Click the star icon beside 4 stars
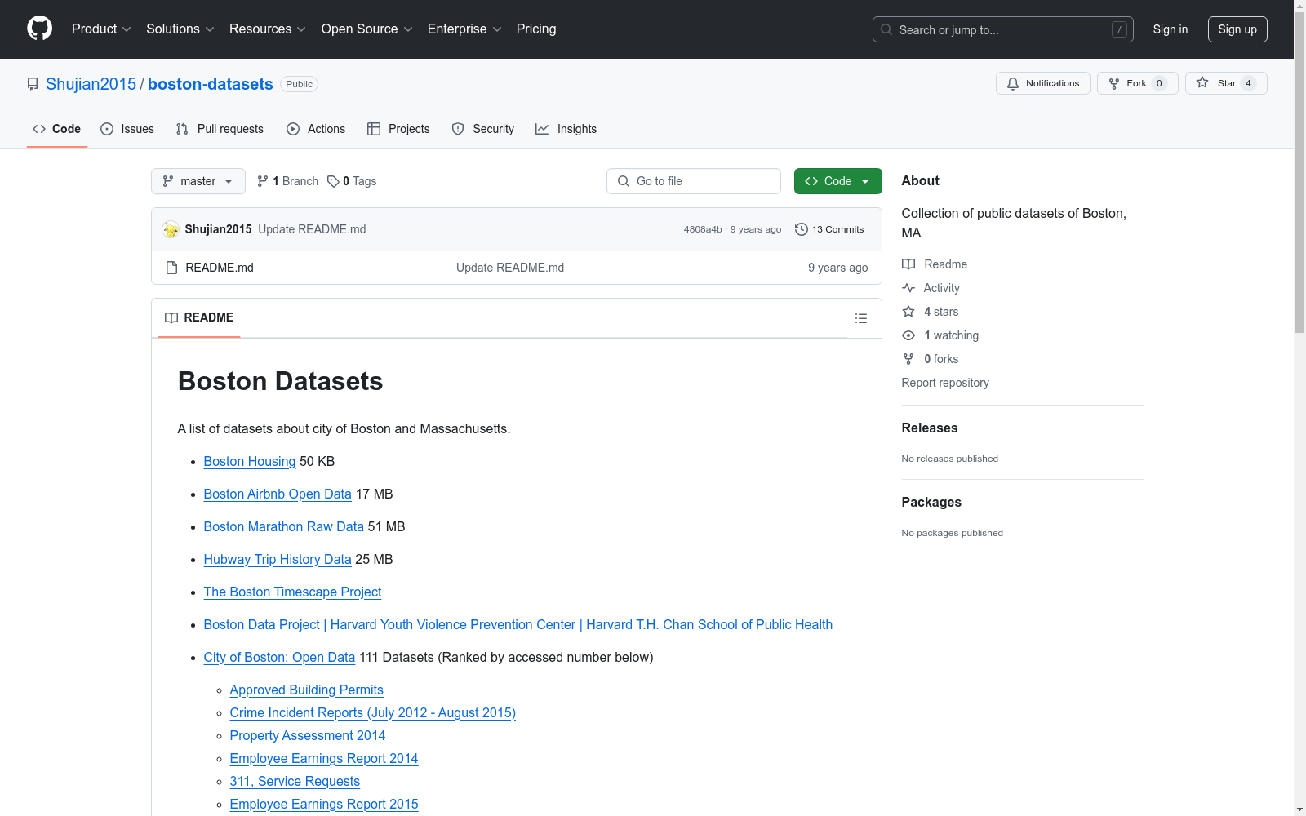 [908, 312]
